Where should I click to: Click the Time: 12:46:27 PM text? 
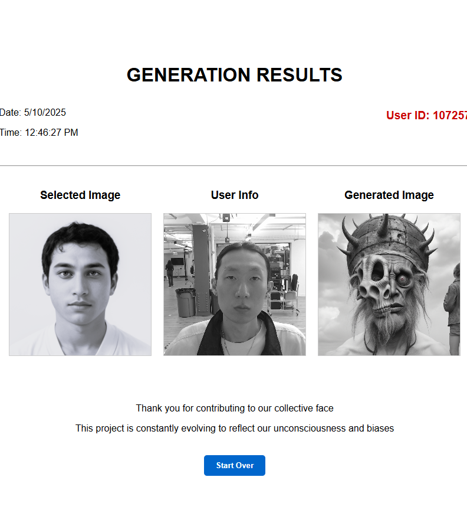39,132
